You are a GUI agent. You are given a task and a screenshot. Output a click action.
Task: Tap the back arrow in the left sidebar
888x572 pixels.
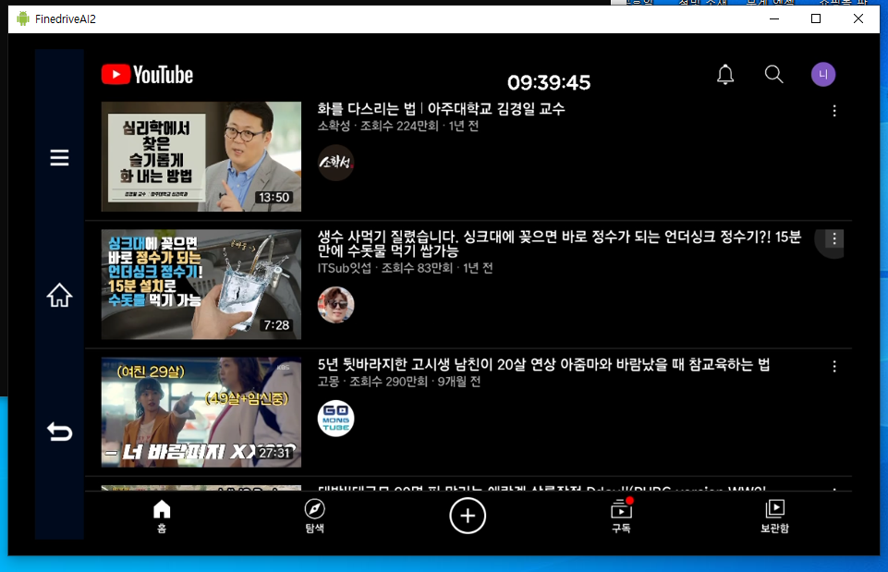click(59, 432)
